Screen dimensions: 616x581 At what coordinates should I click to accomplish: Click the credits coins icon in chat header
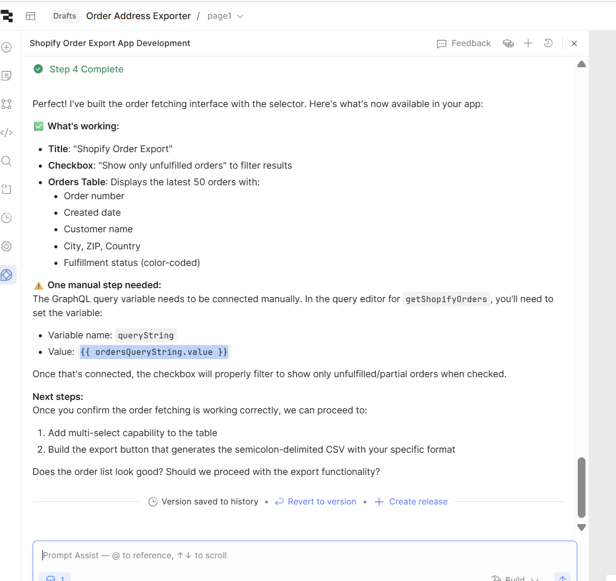point(508,43)
